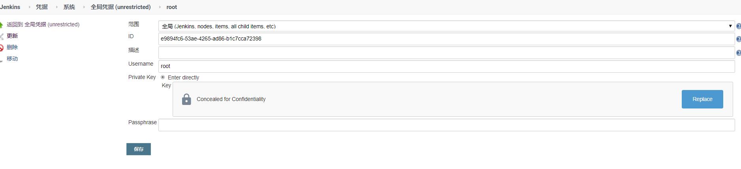Open help for the 描述 description field
This screenshot has width=741, height=169.
738,53
